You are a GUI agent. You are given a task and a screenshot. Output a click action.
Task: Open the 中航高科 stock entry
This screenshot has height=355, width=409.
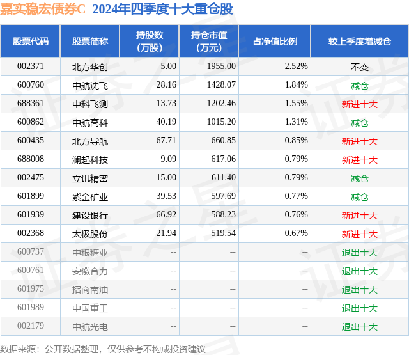(x=90, y=123)
